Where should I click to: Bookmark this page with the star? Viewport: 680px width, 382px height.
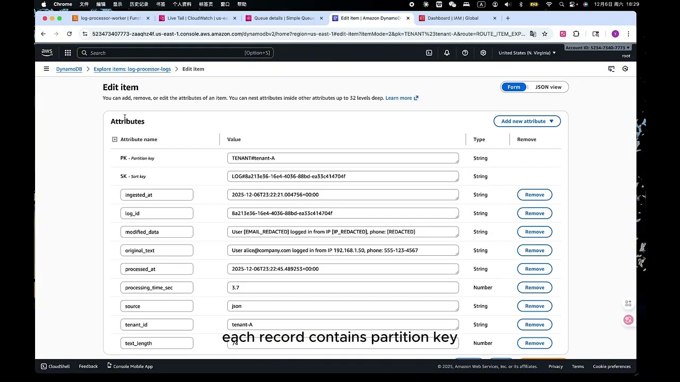pos(545,33)
